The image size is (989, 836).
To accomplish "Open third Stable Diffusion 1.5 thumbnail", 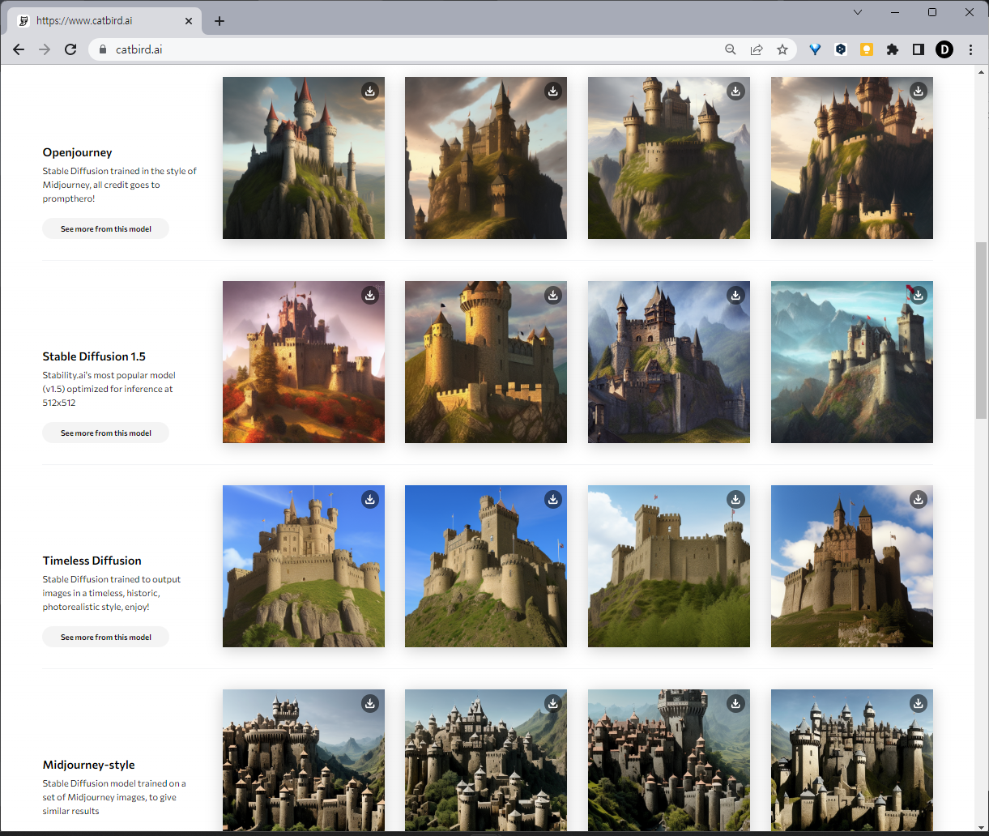I will pos(669,362).
